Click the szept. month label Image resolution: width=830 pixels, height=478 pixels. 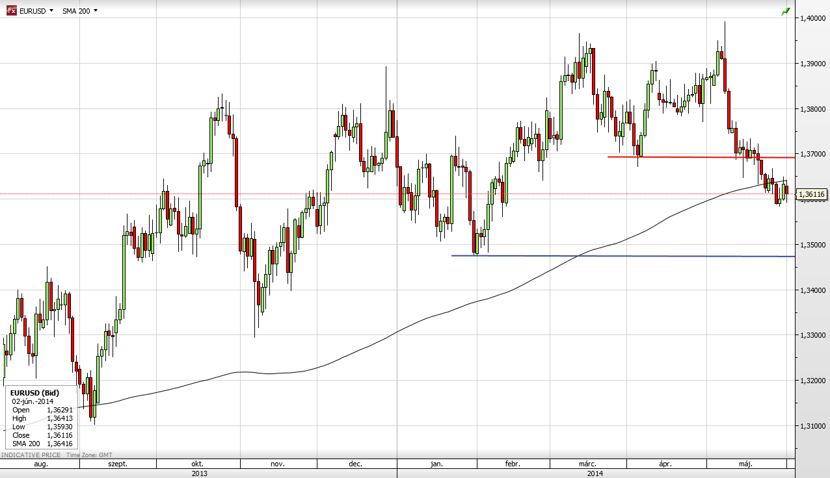(118, 464)
